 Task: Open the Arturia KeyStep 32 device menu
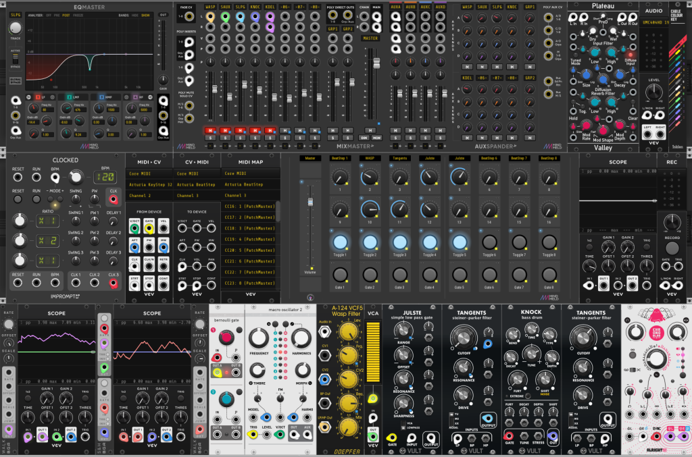(149, 185)
